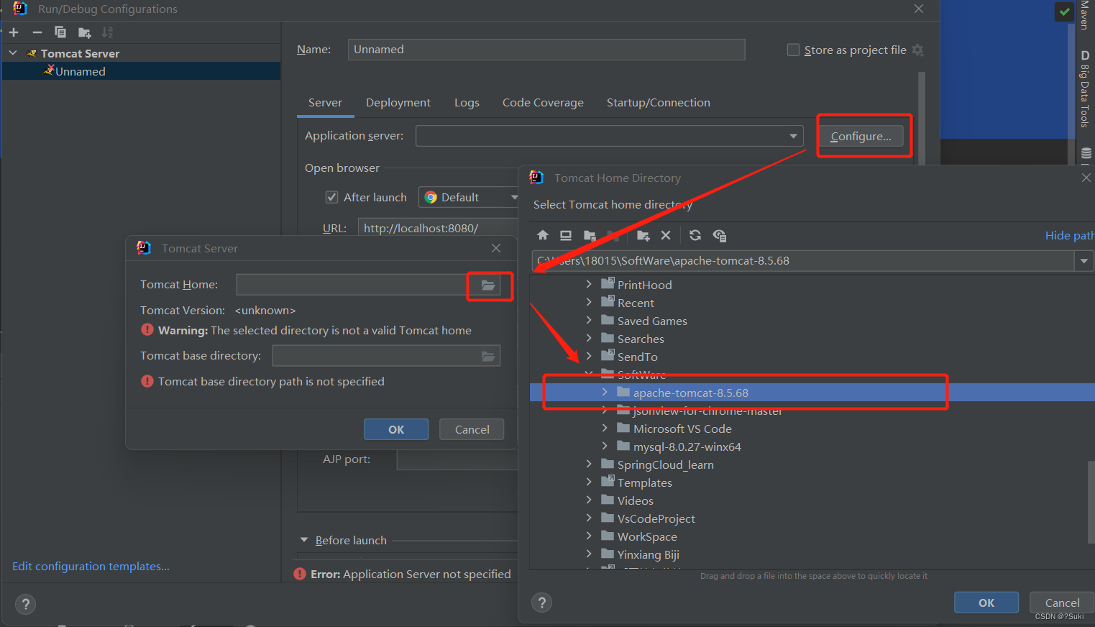
Task: Copy configuration icon in Run/Debug toolbar
Action: click(60, 32)
